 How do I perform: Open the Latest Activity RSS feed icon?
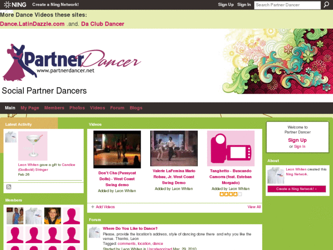tap(9, 187)
